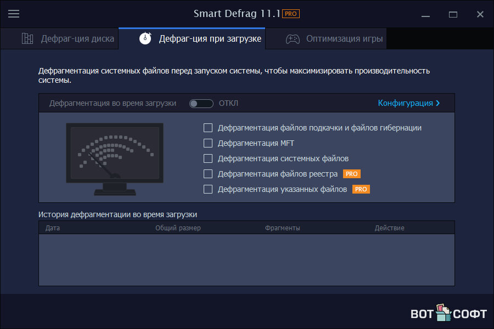Open the Оптимизация игры tab

(344, 39)
